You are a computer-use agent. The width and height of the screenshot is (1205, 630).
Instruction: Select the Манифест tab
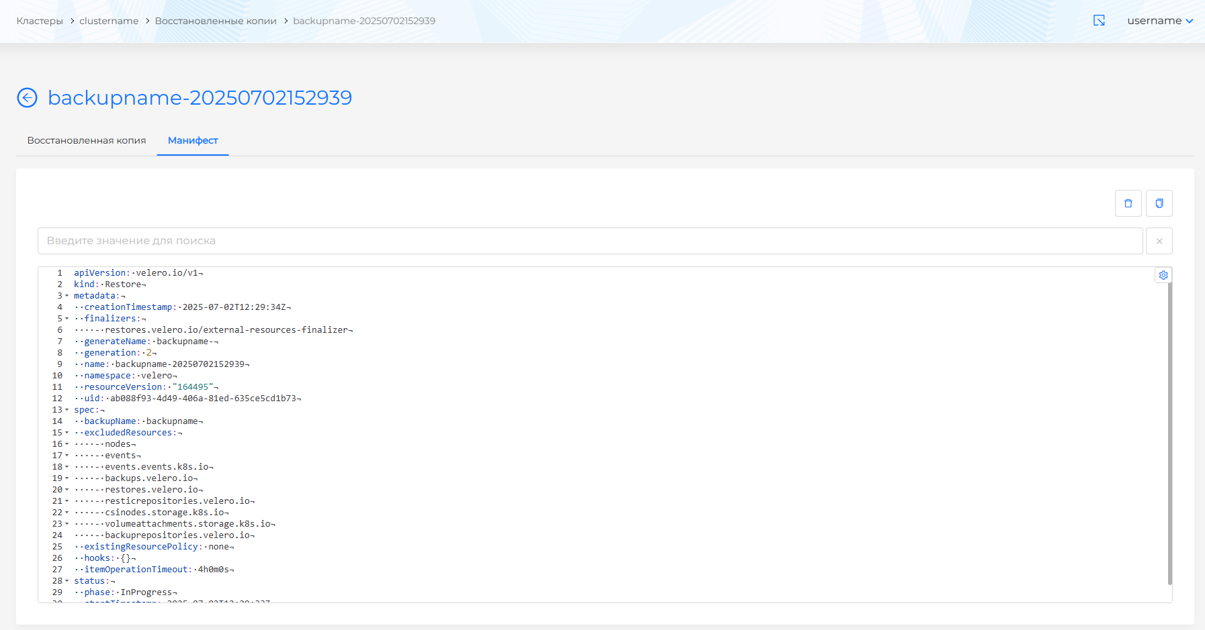pos(193,140)
